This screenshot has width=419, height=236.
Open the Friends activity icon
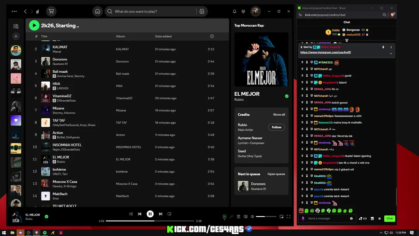[243, 11]
